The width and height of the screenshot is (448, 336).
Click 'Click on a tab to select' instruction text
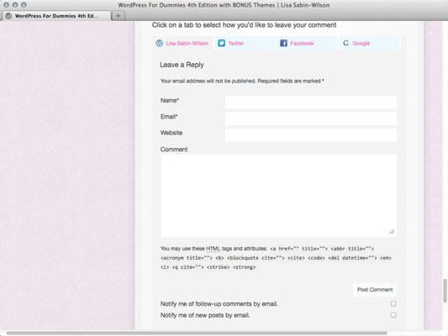pyautogui.click(x=244, y=25)
